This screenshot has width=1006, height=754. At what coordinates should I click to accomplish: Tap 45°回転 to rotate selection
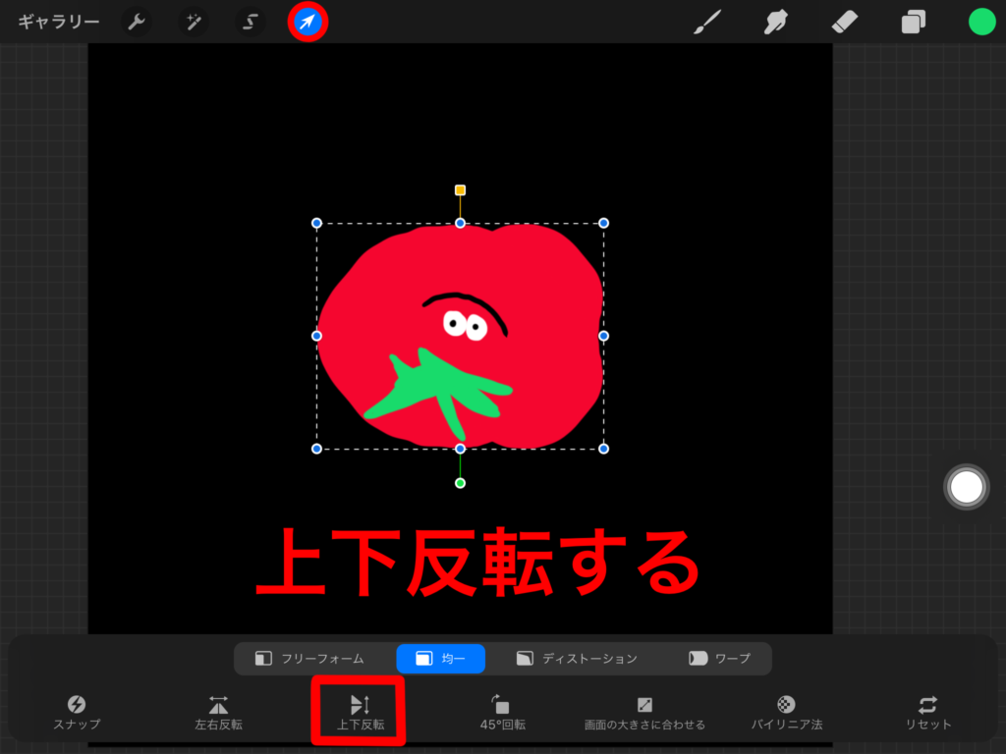point(501,709)
